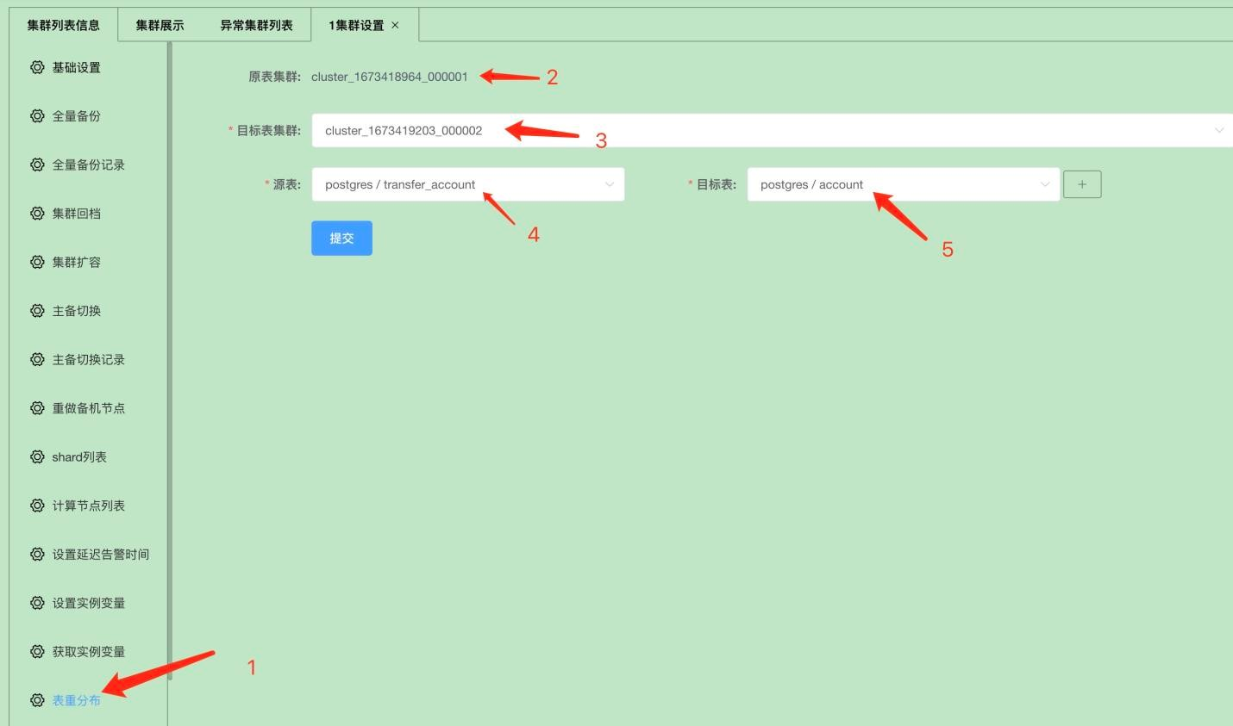
Task: Click the gear icon beside 基础设置
Action: pyautogui.click(x=37, y=67)
